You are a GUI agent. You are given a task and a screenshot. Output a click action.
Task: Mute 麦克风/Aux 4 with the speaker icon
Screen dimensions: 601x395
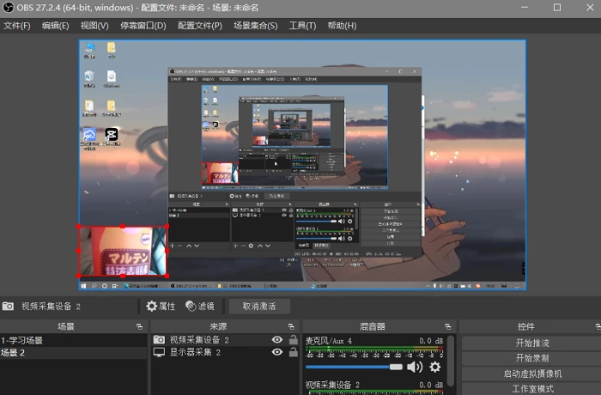[415, 367]
